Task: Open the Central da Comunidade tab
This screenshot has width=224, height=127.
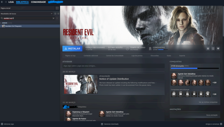Action: (115, 56)
